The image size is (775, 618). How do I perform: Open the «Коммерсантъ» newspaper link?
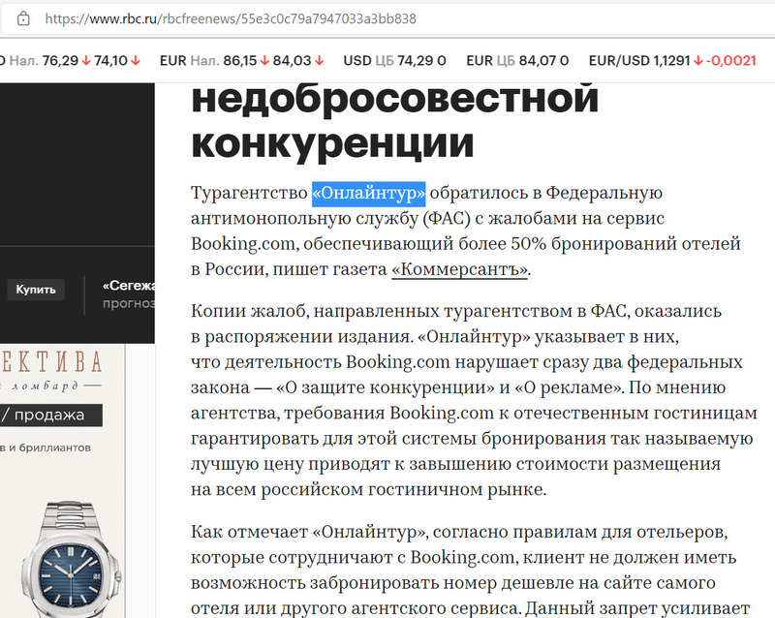click(x=460, y=269)
